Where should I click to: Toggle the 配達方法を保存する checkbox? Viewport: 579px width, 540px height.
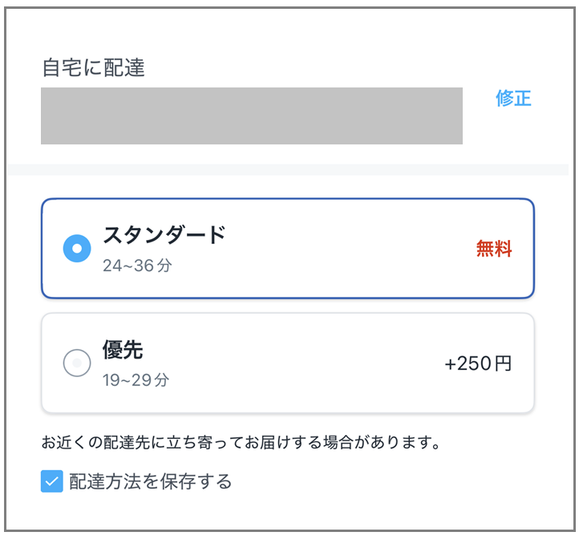(52, 481)
